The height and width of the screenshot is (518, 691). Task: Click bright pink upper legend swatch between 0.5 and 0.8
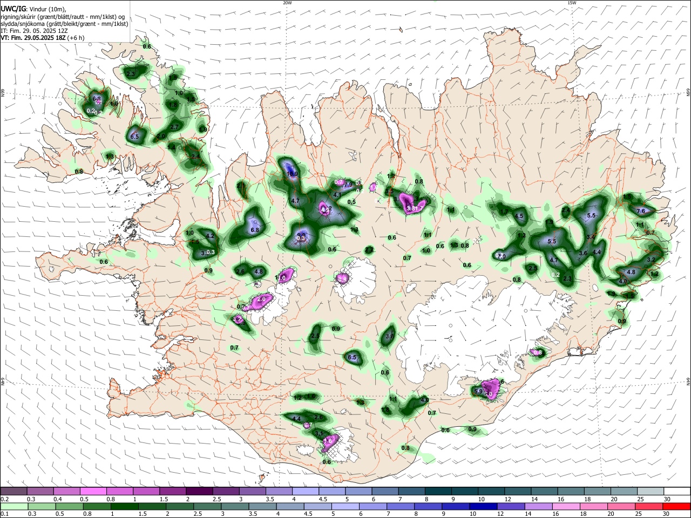click(x=93, y=491)
